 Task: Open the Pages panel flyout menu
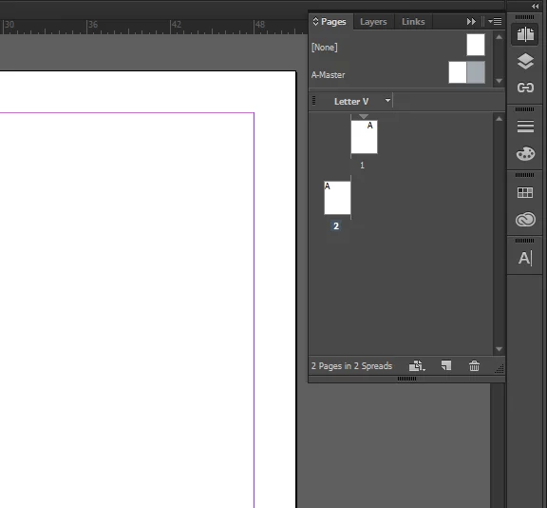point(495,22)
